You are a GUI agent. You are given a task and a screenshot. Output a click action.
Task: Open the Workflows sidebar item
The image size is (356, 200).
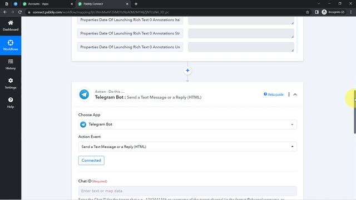[x=11, y=46]
